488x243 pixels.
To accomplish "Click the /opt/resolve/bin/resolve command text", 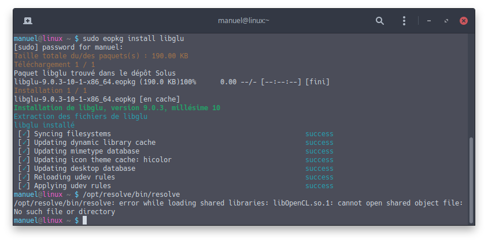I will (131, 195).
